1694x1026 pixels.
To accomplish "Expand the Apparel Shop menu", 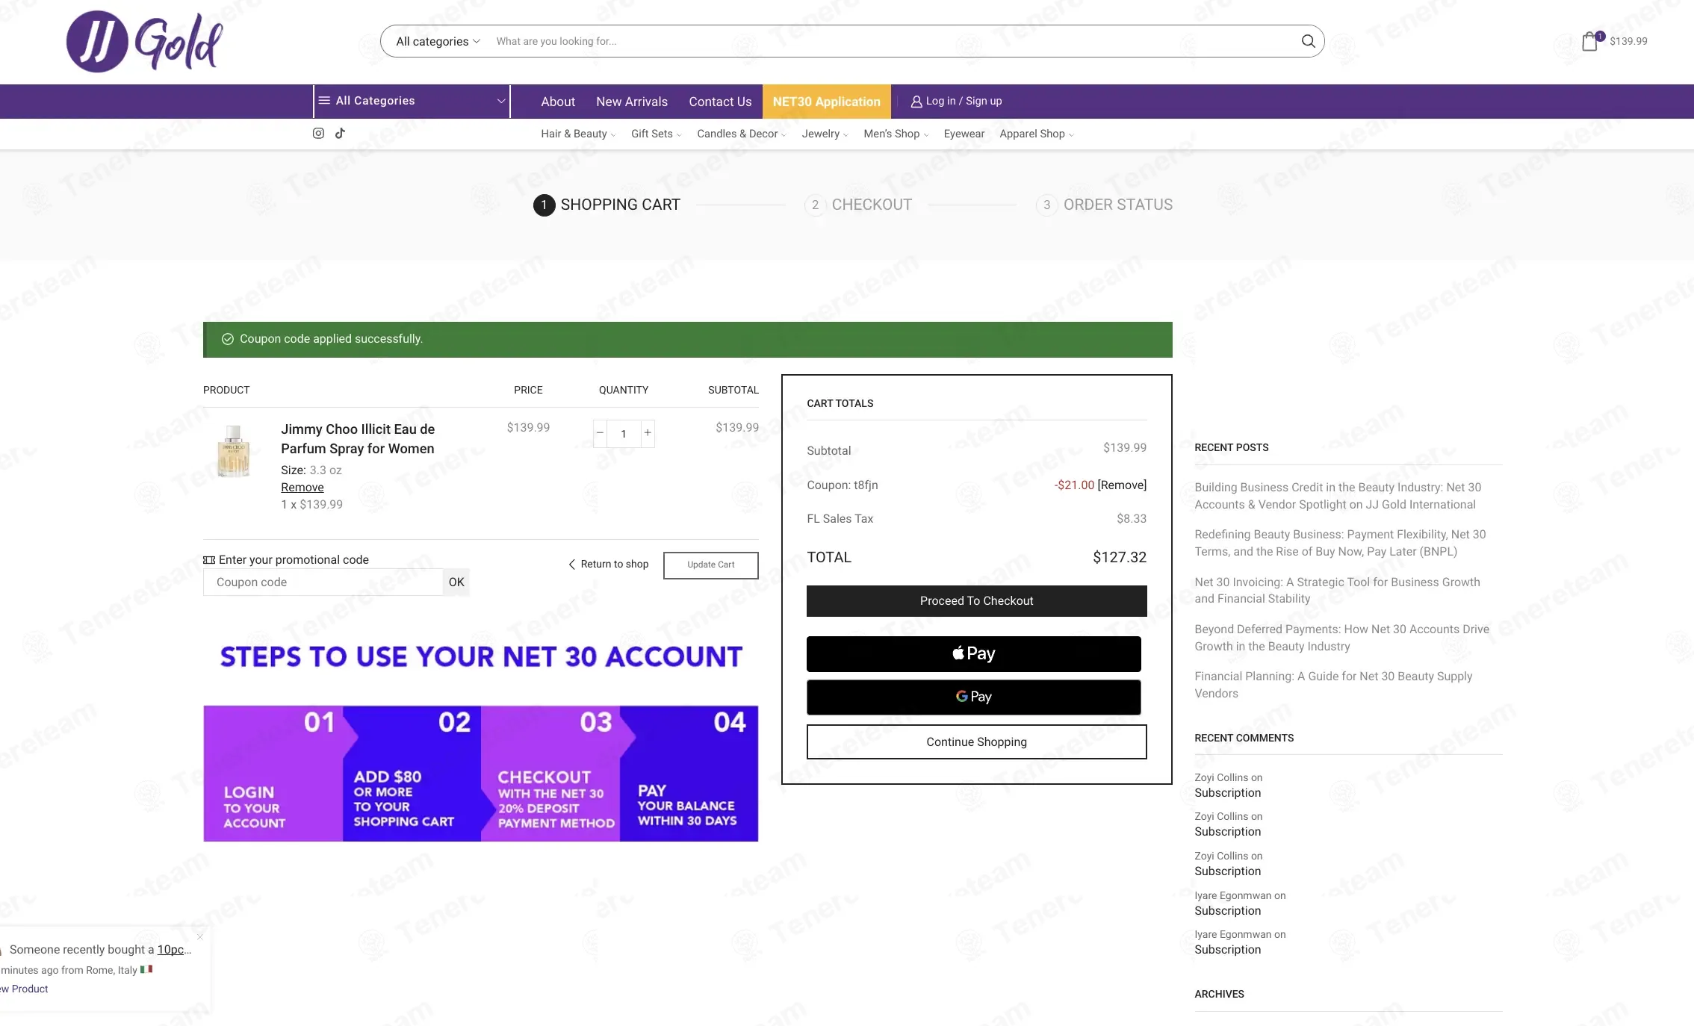I will [1036, 134].
